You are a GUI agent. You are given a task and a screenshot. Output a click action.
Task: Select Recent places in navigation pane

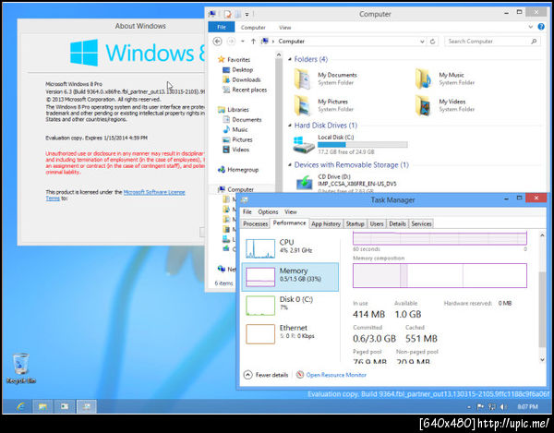[249, 90]
